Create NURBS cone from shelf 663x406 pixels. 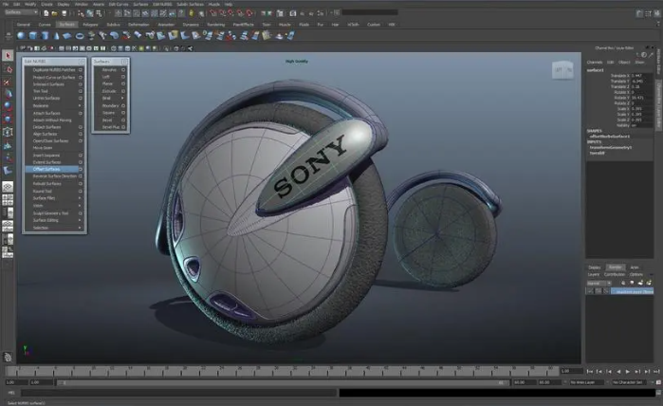pyautogui.click(x=56, y=36)
